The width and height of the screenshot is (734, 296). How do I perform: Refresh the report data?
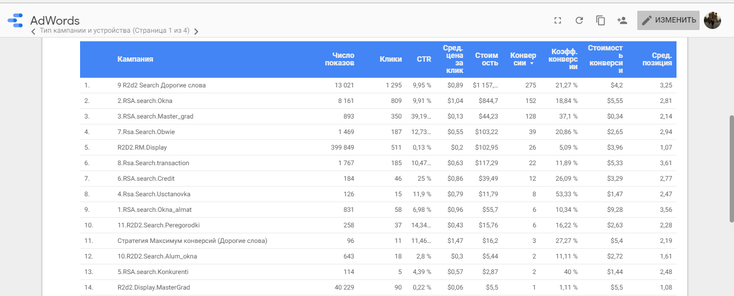pos(579,20)
